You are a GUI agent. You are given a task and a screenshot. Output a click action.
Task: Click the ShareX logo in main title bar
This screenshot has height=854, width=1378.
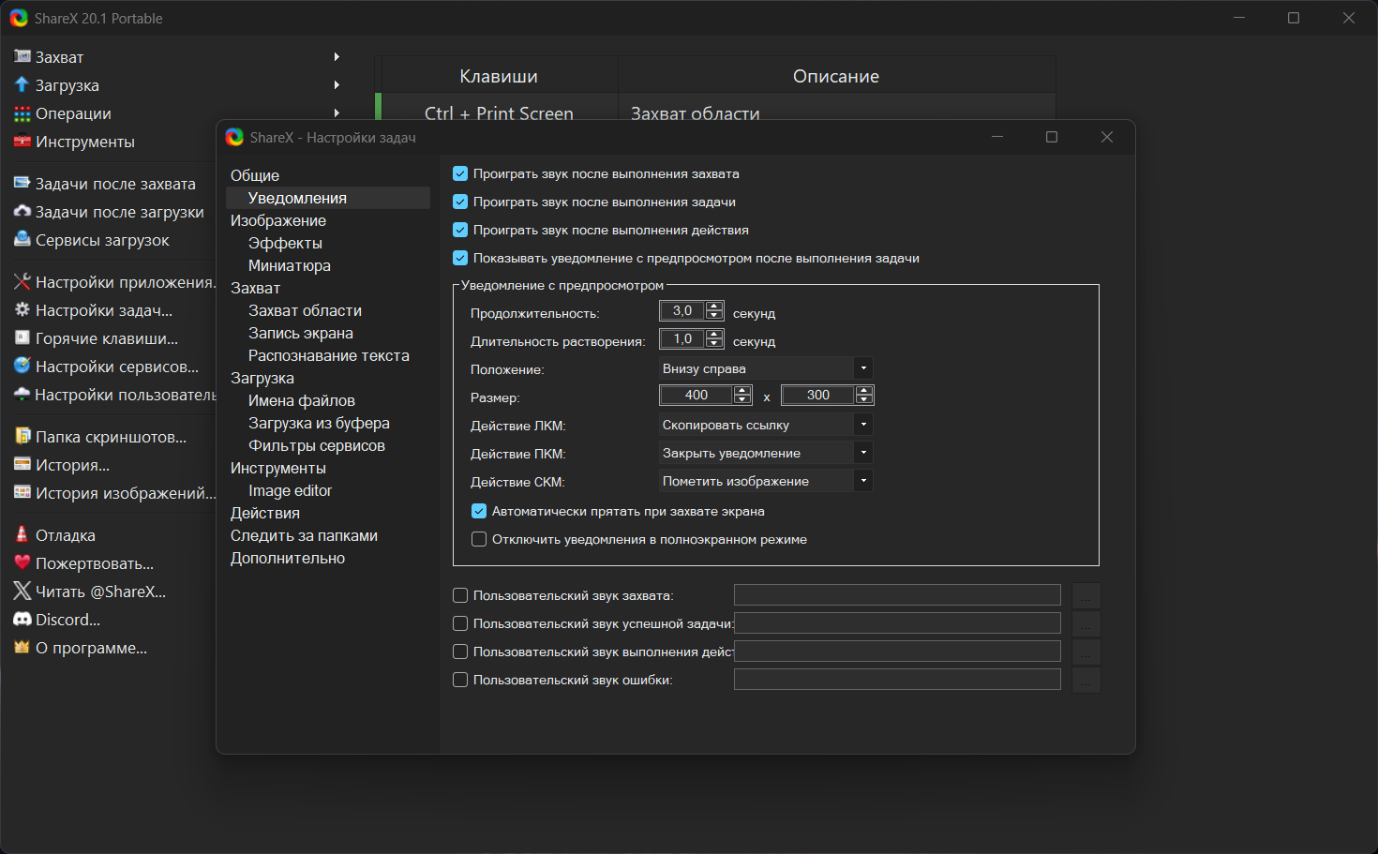point(19,18)
